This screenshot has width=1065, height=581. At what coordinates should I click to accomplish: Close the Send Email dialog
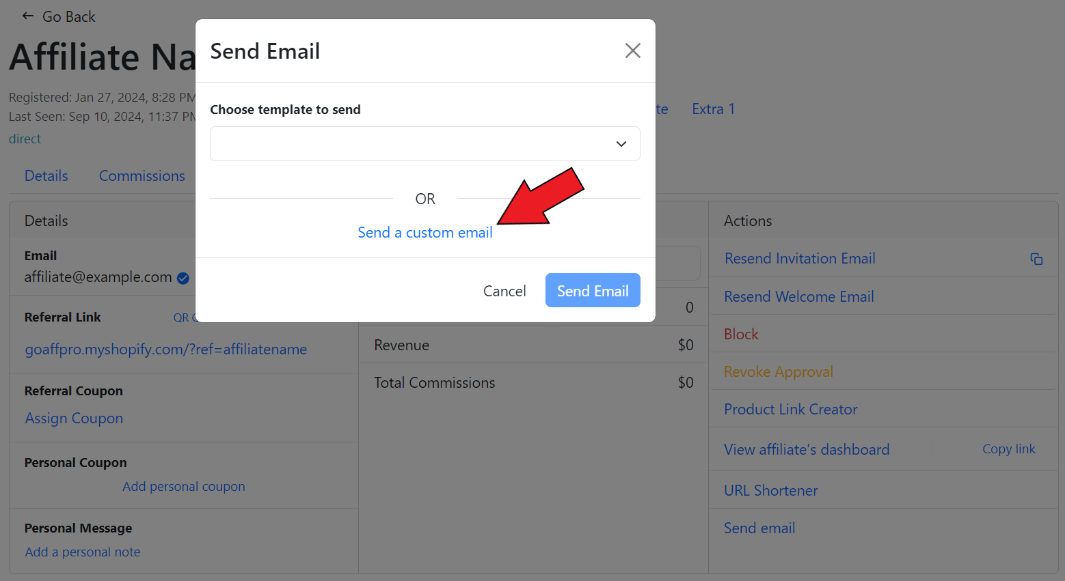pyautogui.click(x=632, y=51)
